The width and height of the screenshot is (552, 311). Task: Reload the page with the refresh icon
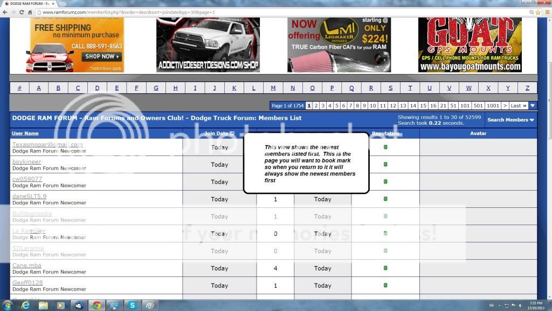pos(22,12)
